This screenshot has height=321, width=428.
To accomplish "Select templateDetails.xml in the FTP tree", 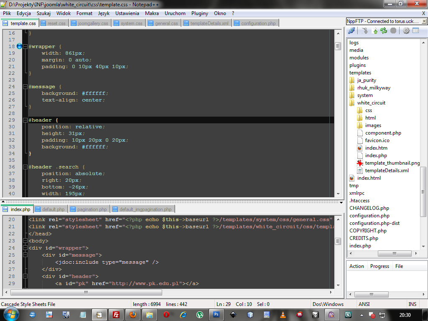I will (387, 171).
